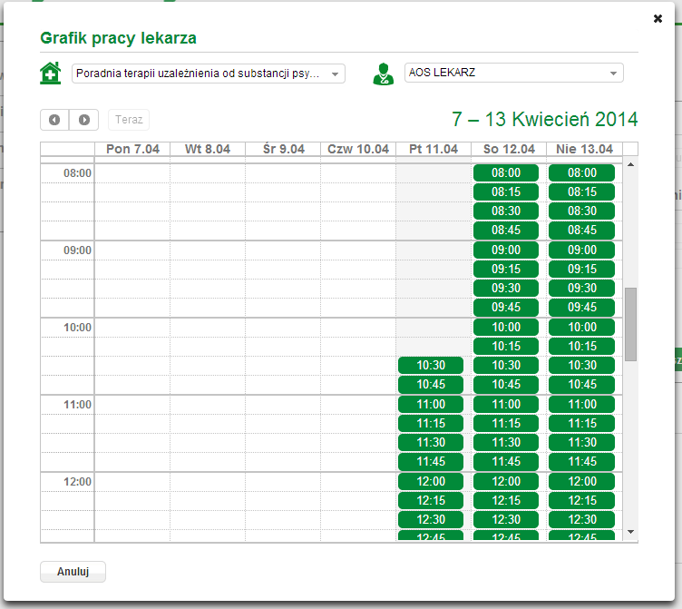Image resolution: width=682 pixels, height=609 pixels.
Task: Choose the 11:30 slot on Saturday 12.04
Action: click(x=506, y=443)
